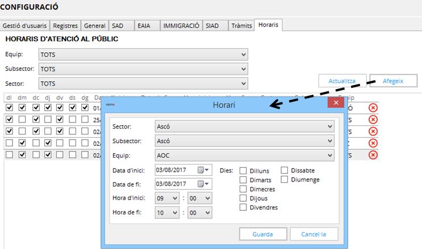
Task: Click the Actualitza button
Action: [342, 81]
